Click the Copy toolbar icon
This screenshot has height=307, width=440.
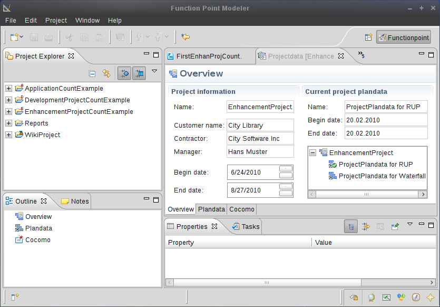[84, 37]
